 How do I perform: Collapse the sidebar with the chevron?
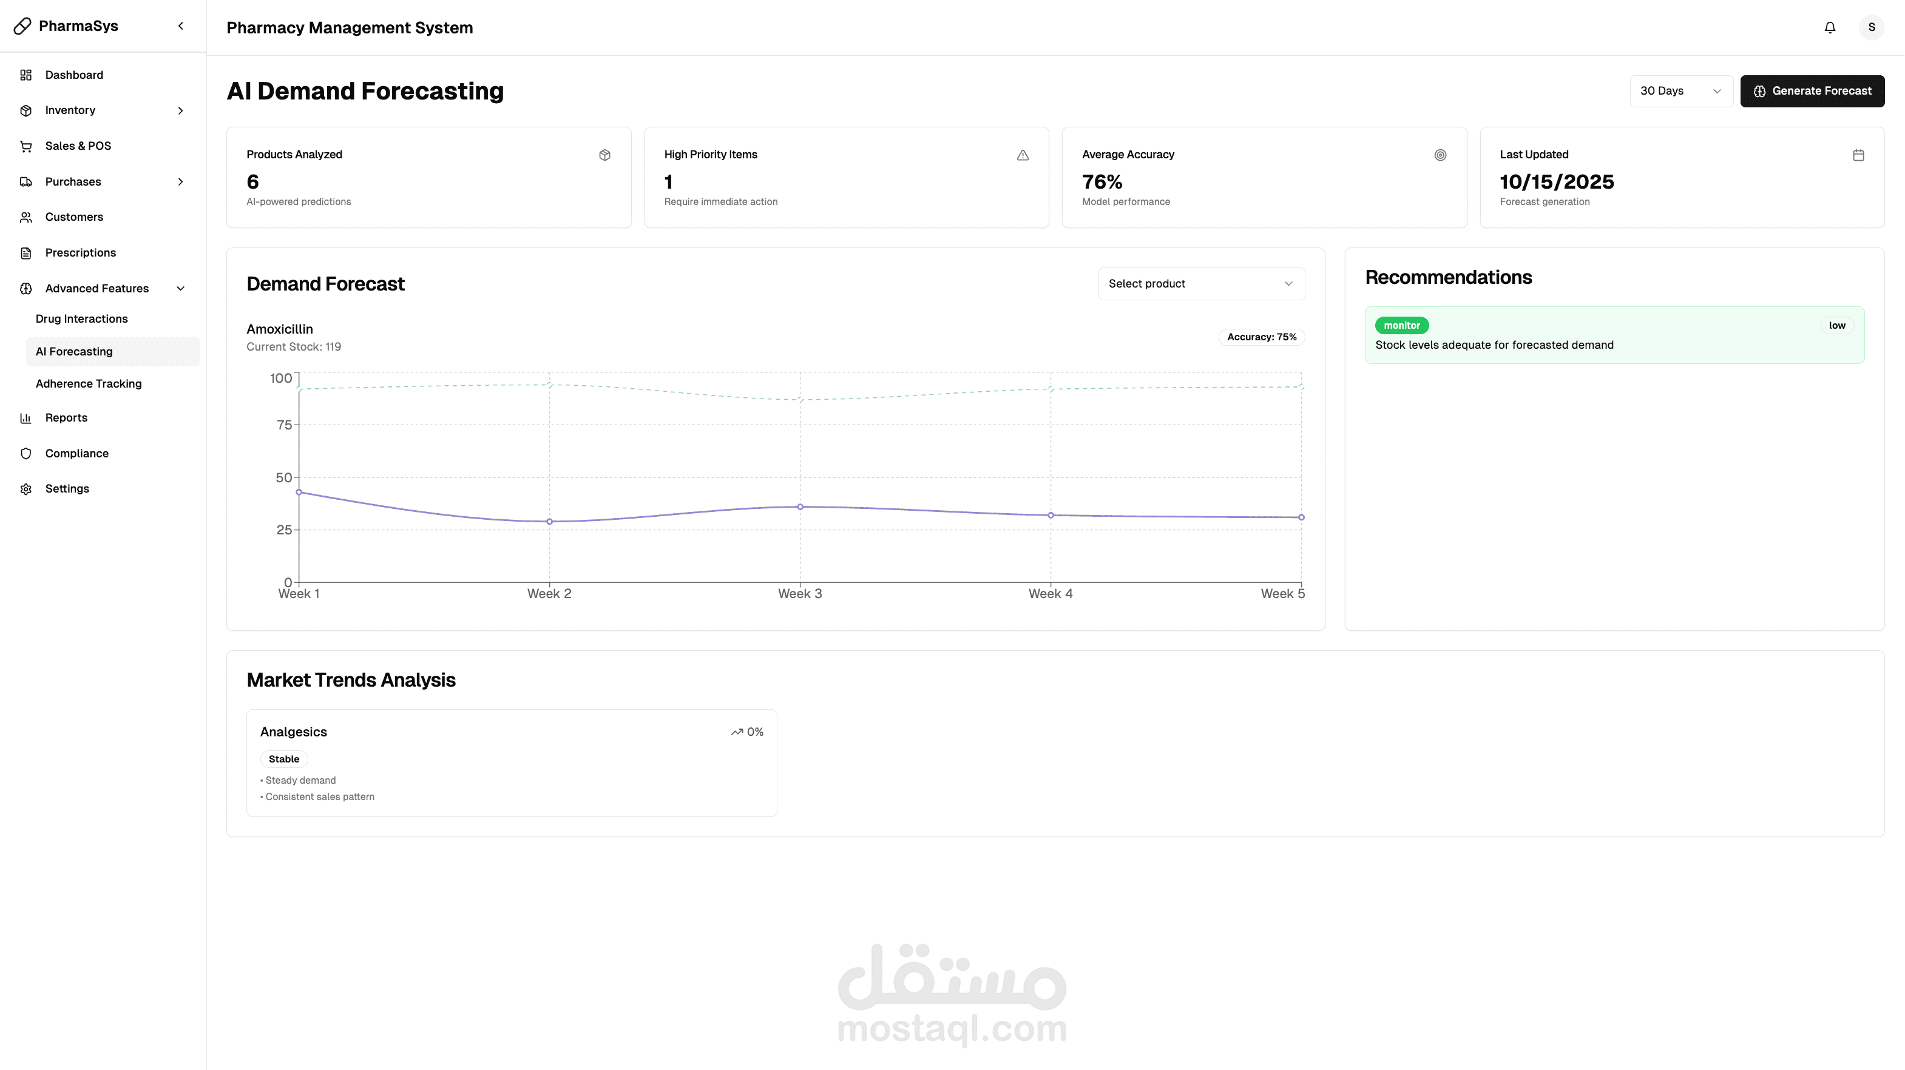[180, 26]
